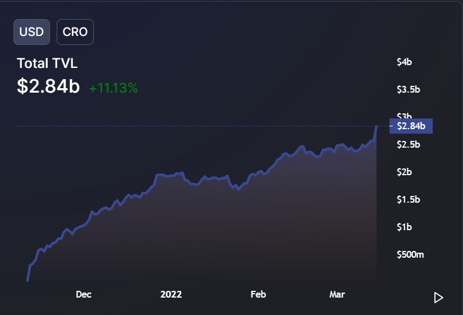Click the $2.5b y-axis label

coord(409,144)
